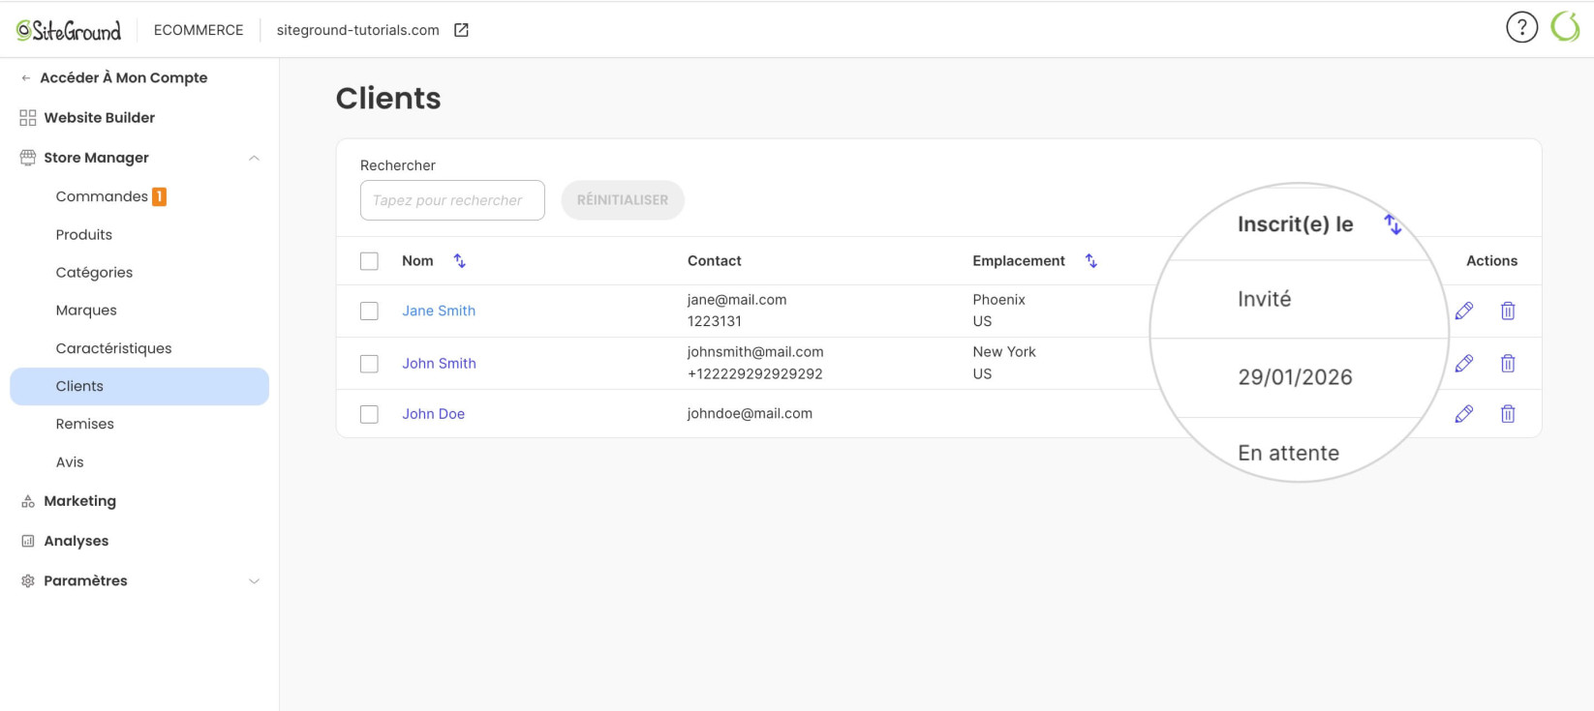Open Avis in sidebar
The width and height of the screenshot is (1594, 711).
70,462
